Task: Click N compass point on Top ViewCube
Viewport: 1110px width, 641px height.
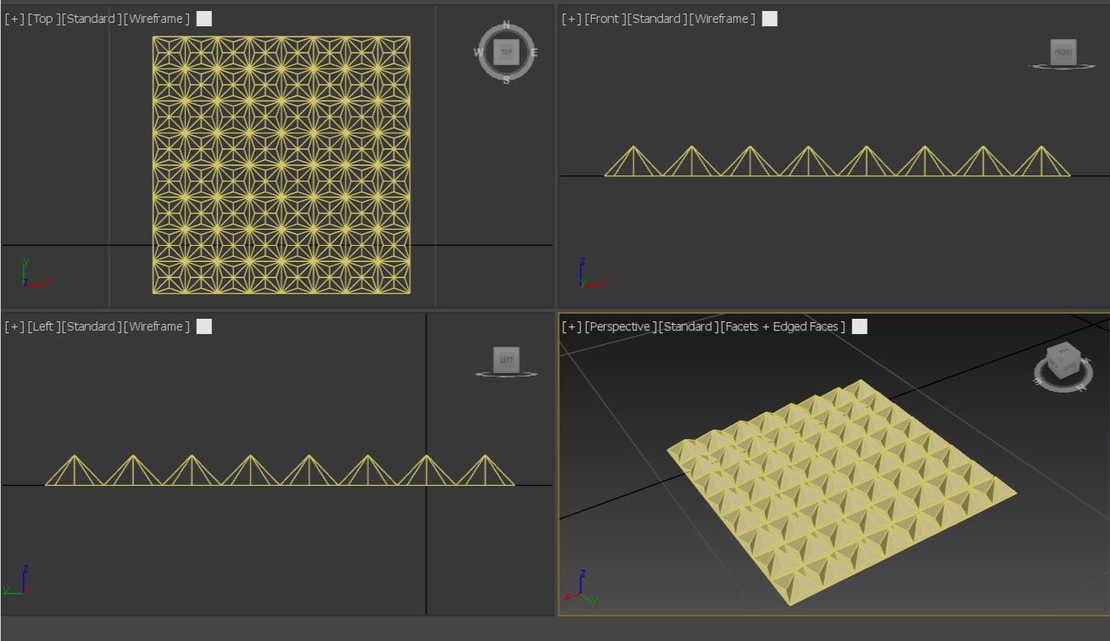Action: tap(506, 25)
